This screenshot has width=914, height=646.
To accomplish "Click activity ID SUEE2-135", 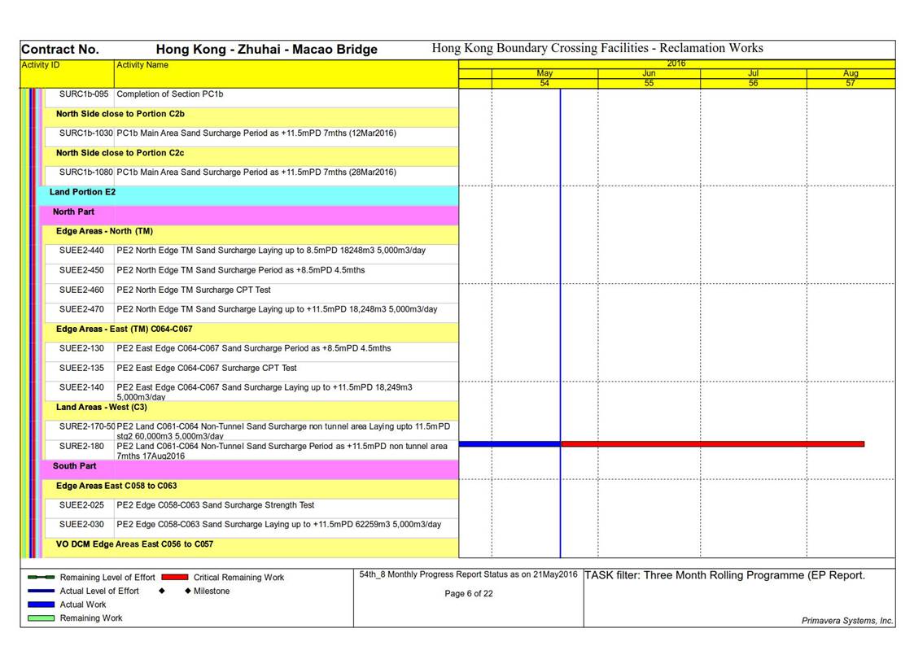I will pyautogui.click(x=81, y=368).
